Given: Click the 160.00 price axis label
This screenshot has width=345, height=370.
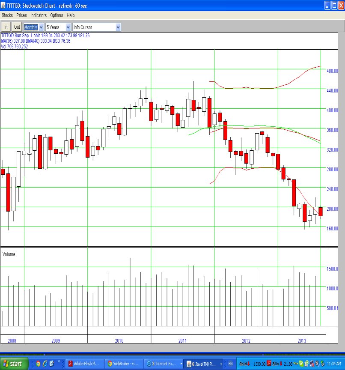Looking at the screenshot, I should pos(332,228).
